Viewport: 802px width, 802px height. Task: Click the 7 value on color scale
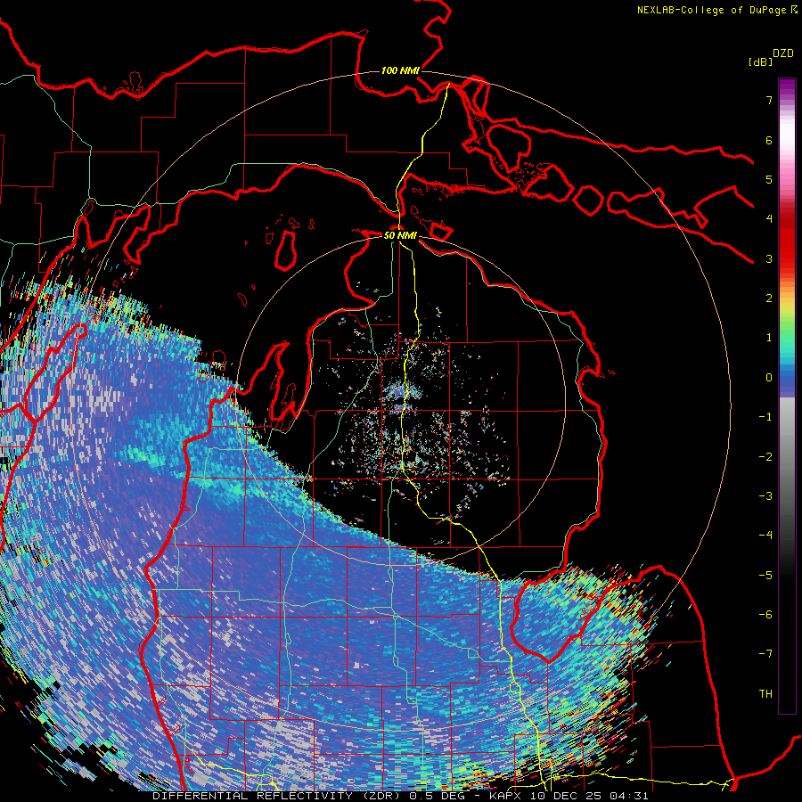[x=769, y=100]
